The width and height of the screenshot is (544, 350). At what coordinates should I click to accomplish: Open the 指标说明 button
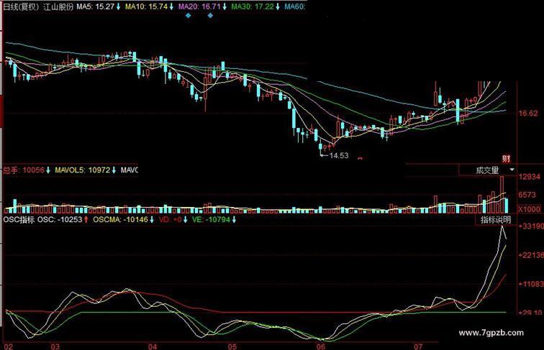[x=495, y=220]
